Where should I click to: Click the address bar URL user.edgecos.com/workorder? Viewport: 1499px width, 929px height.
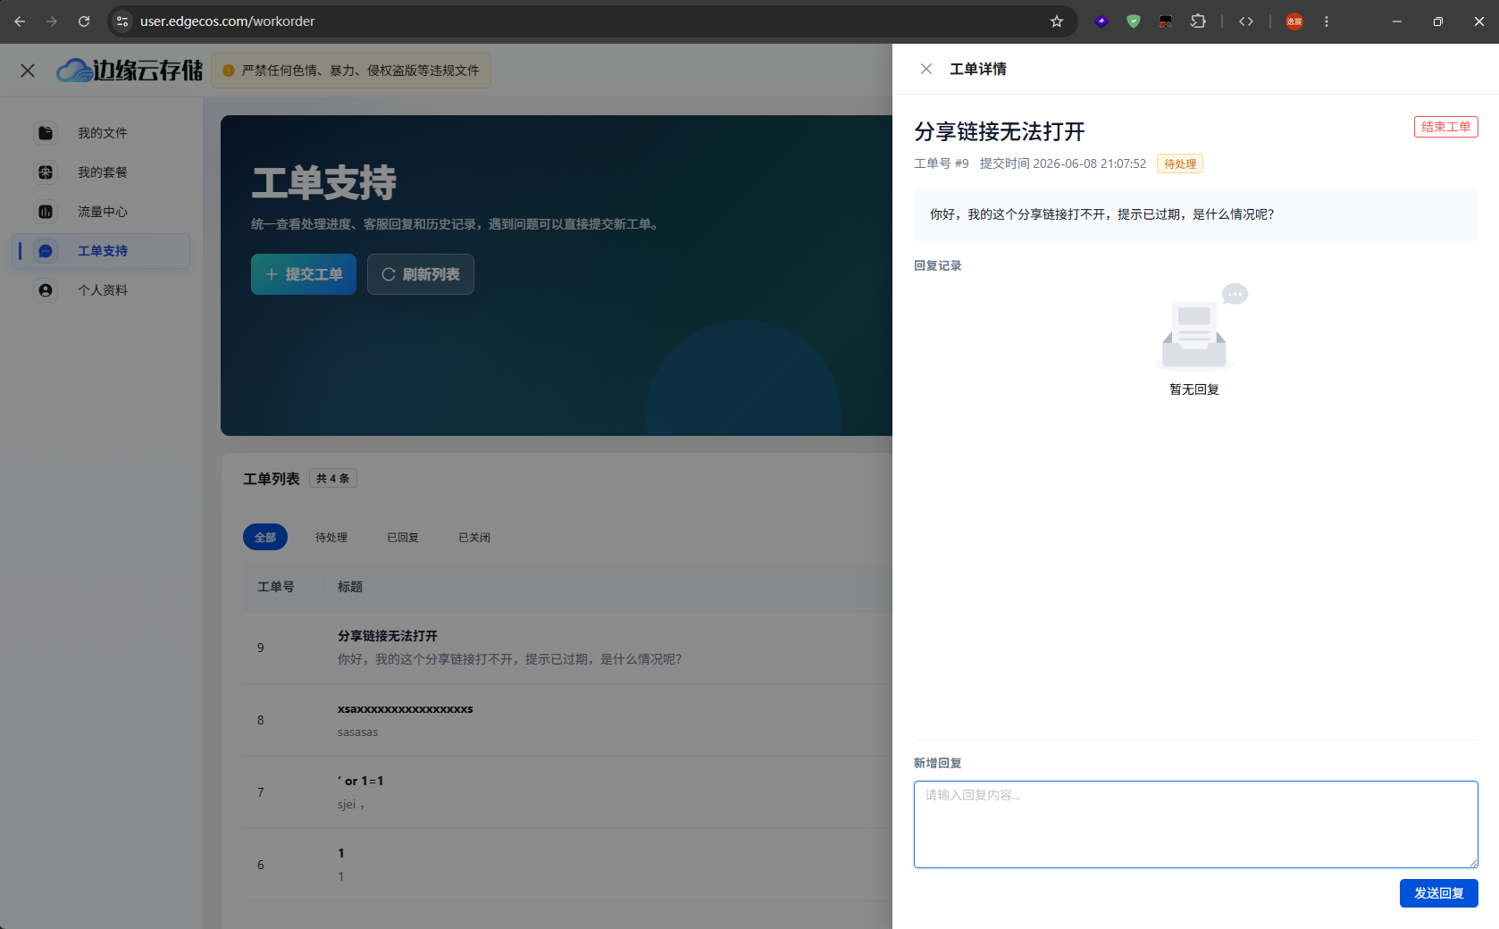click(228, 21)
